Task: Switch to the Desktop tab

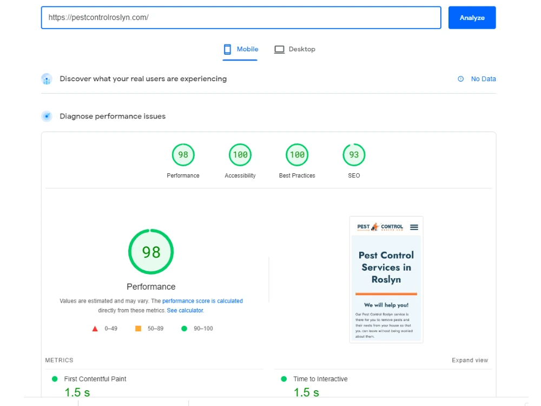Action: (295, 49)
